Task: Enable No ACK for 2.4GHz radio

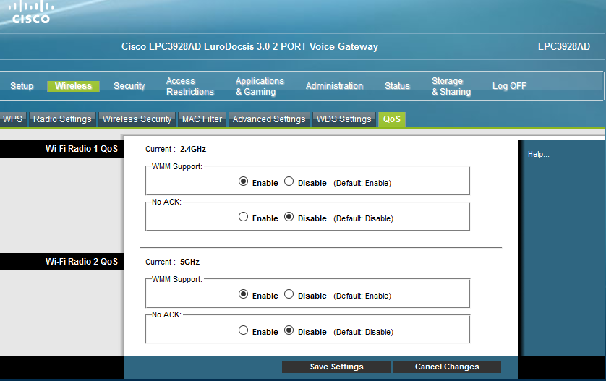Action: [243, 217]
